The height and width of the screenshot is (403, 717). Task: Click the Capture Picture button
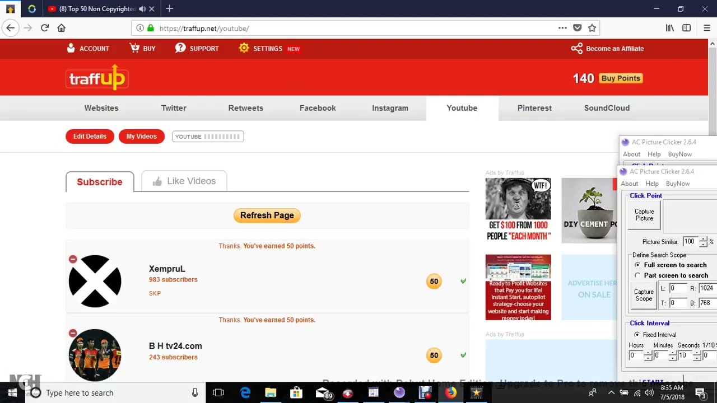[x=644, y=215]
